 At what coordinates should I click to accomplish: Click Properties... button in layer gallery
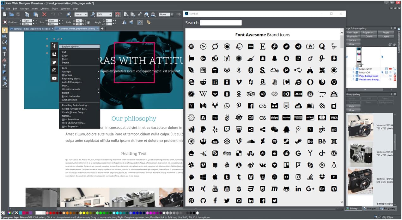tap(368, 32)
